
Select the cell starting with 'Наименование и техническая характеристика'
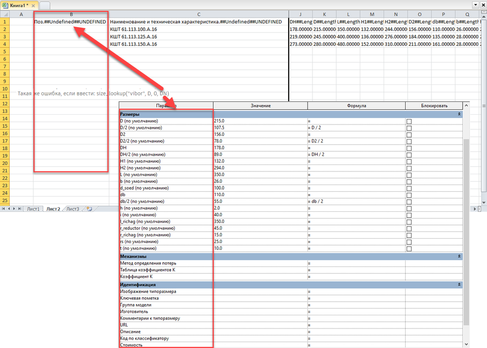199,22
